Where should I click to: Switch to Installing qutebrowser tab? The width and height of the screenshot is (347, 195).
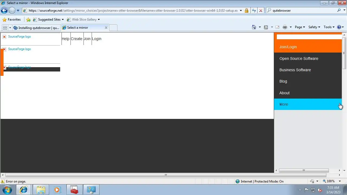point(37,28)
